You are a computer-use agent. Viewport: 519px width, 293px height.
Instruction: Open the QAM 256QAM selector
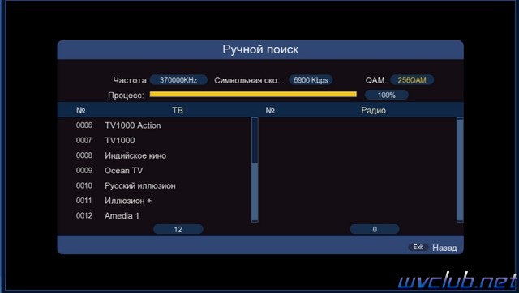tap(412, 80)
